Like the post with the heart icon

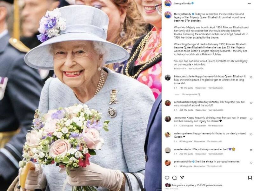pos(167,178)
